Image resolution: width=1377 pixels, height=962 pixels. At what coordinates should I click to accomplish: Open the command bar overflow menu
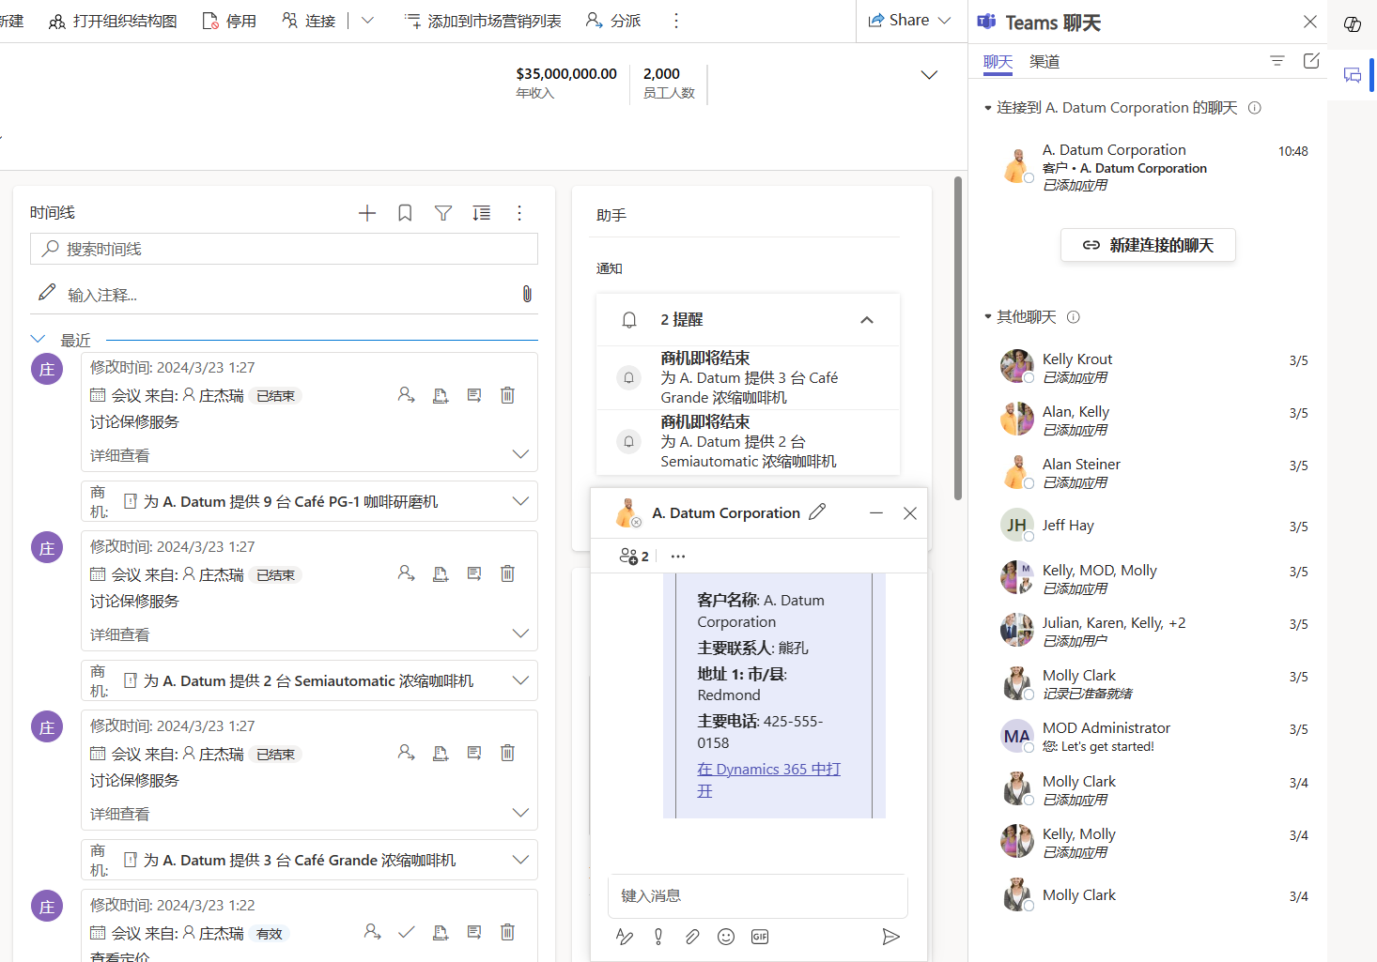pos(676,21)
